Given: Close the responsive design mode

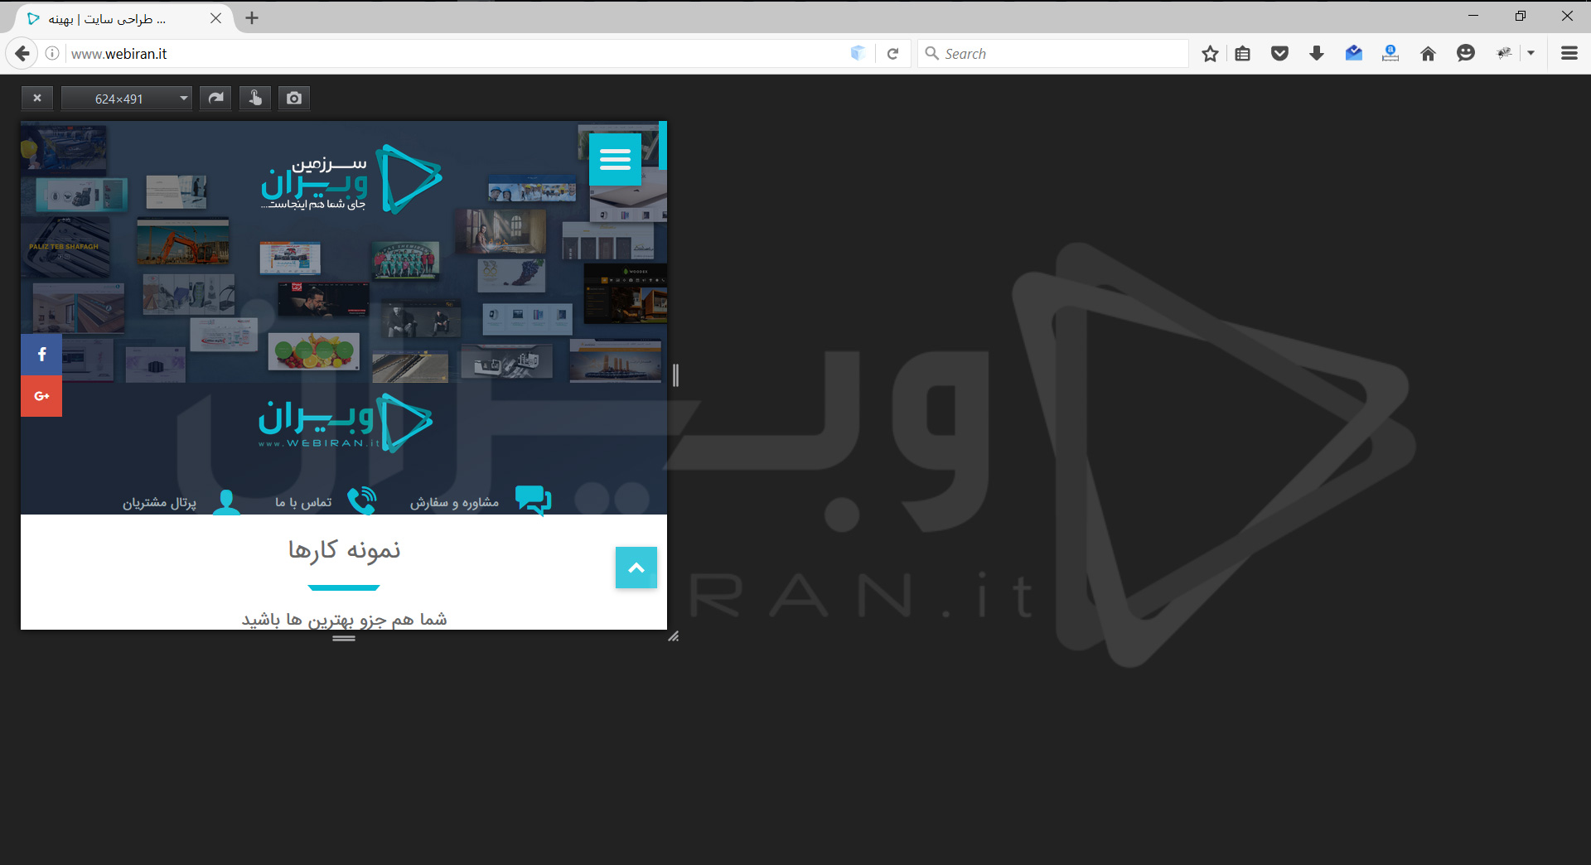Looking at the screenshot, I should coord(37,99).
